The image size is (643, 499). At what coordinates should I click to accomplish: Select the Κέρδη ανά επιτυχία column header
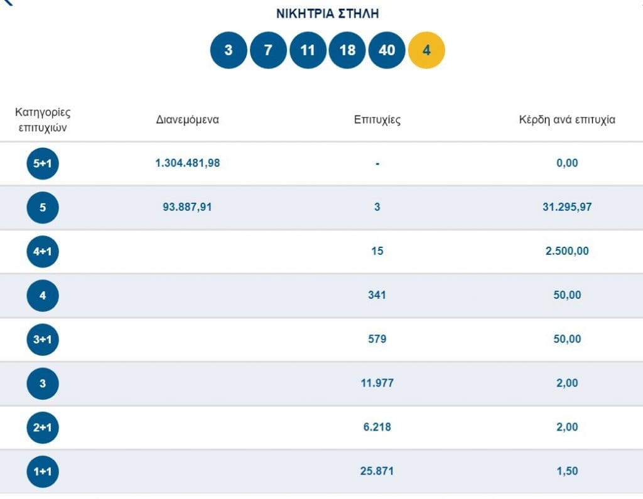click(566, 120)
